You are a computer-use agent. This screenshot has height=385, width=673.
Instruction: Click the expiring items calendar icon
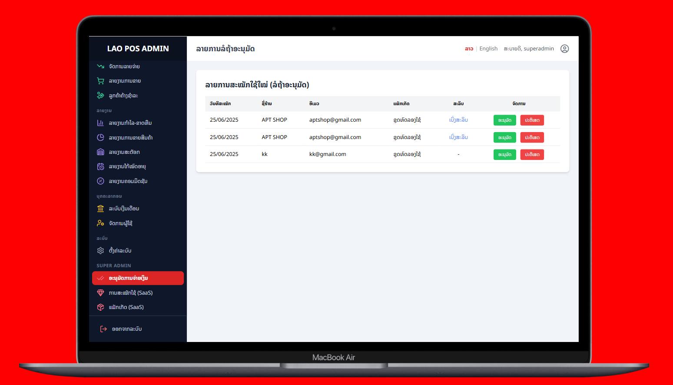click(100, 166)
